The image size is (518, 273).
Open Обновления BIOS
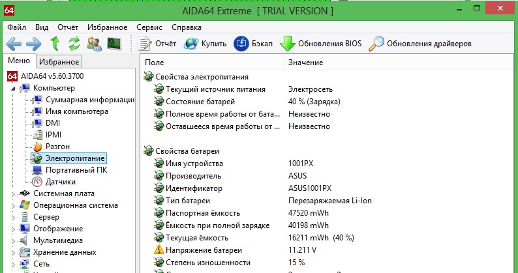point(320,44)
